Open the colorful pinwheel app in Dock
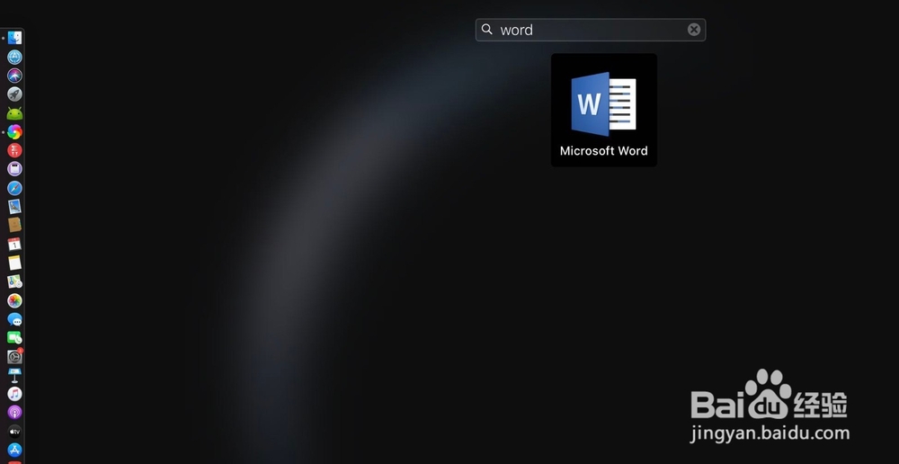899x464 pixels. (15, 132)
